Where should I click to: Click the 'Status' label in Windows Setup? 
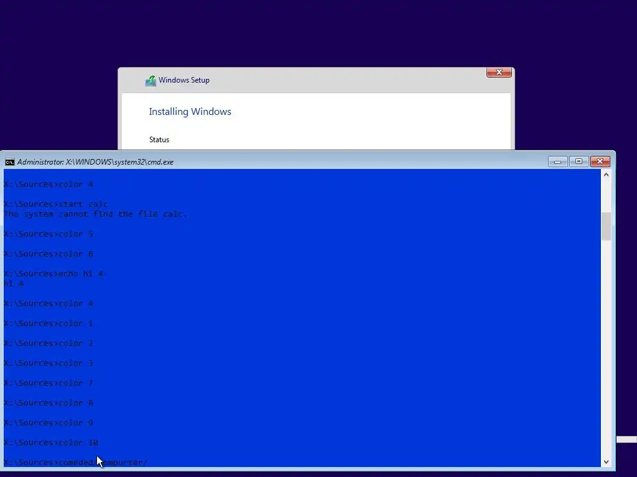pos(159,140)
